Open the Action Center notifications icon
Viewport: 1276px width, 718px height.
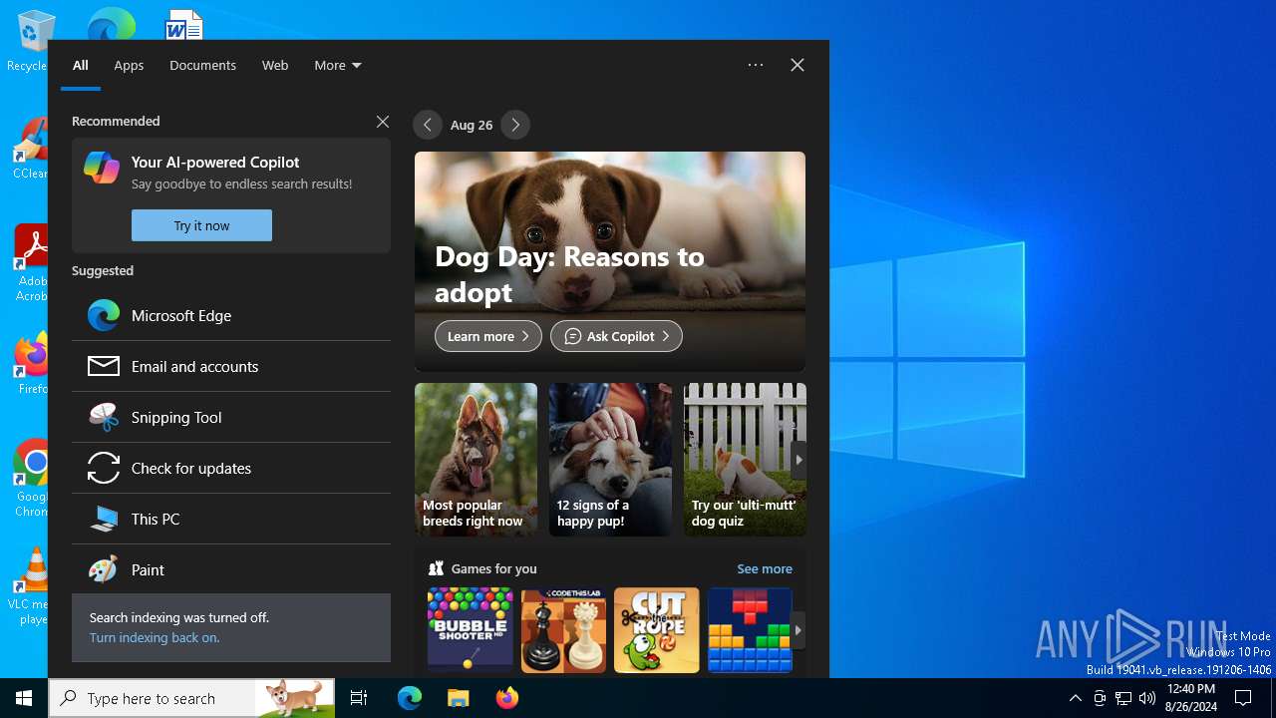coord(1243,698)
